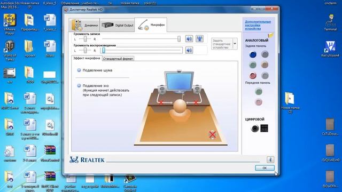Select the "Новая папка (2)" desktop folder
Viewport: 342px width, 192px height.
pos(290,103)
